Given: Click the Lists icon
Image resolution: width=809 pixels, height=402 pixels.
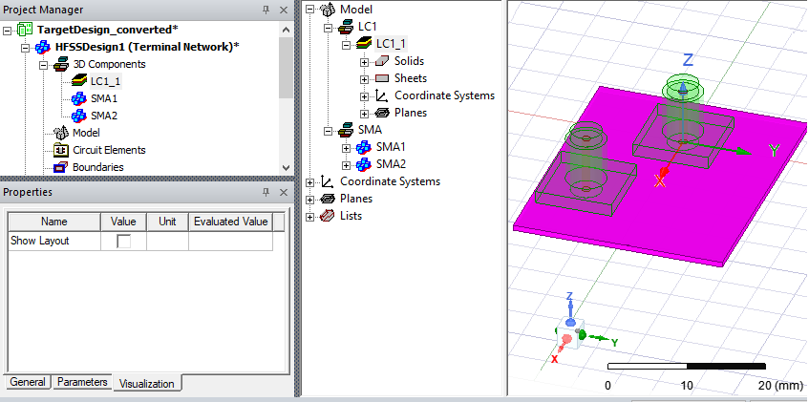Looking at the screenshot, I should coord(328,216).
